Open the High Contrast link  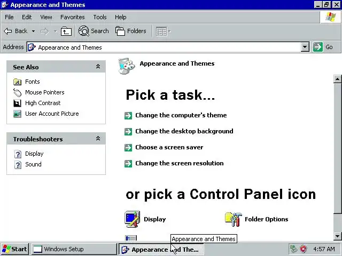pyautogui.click(x=43, y=103)
